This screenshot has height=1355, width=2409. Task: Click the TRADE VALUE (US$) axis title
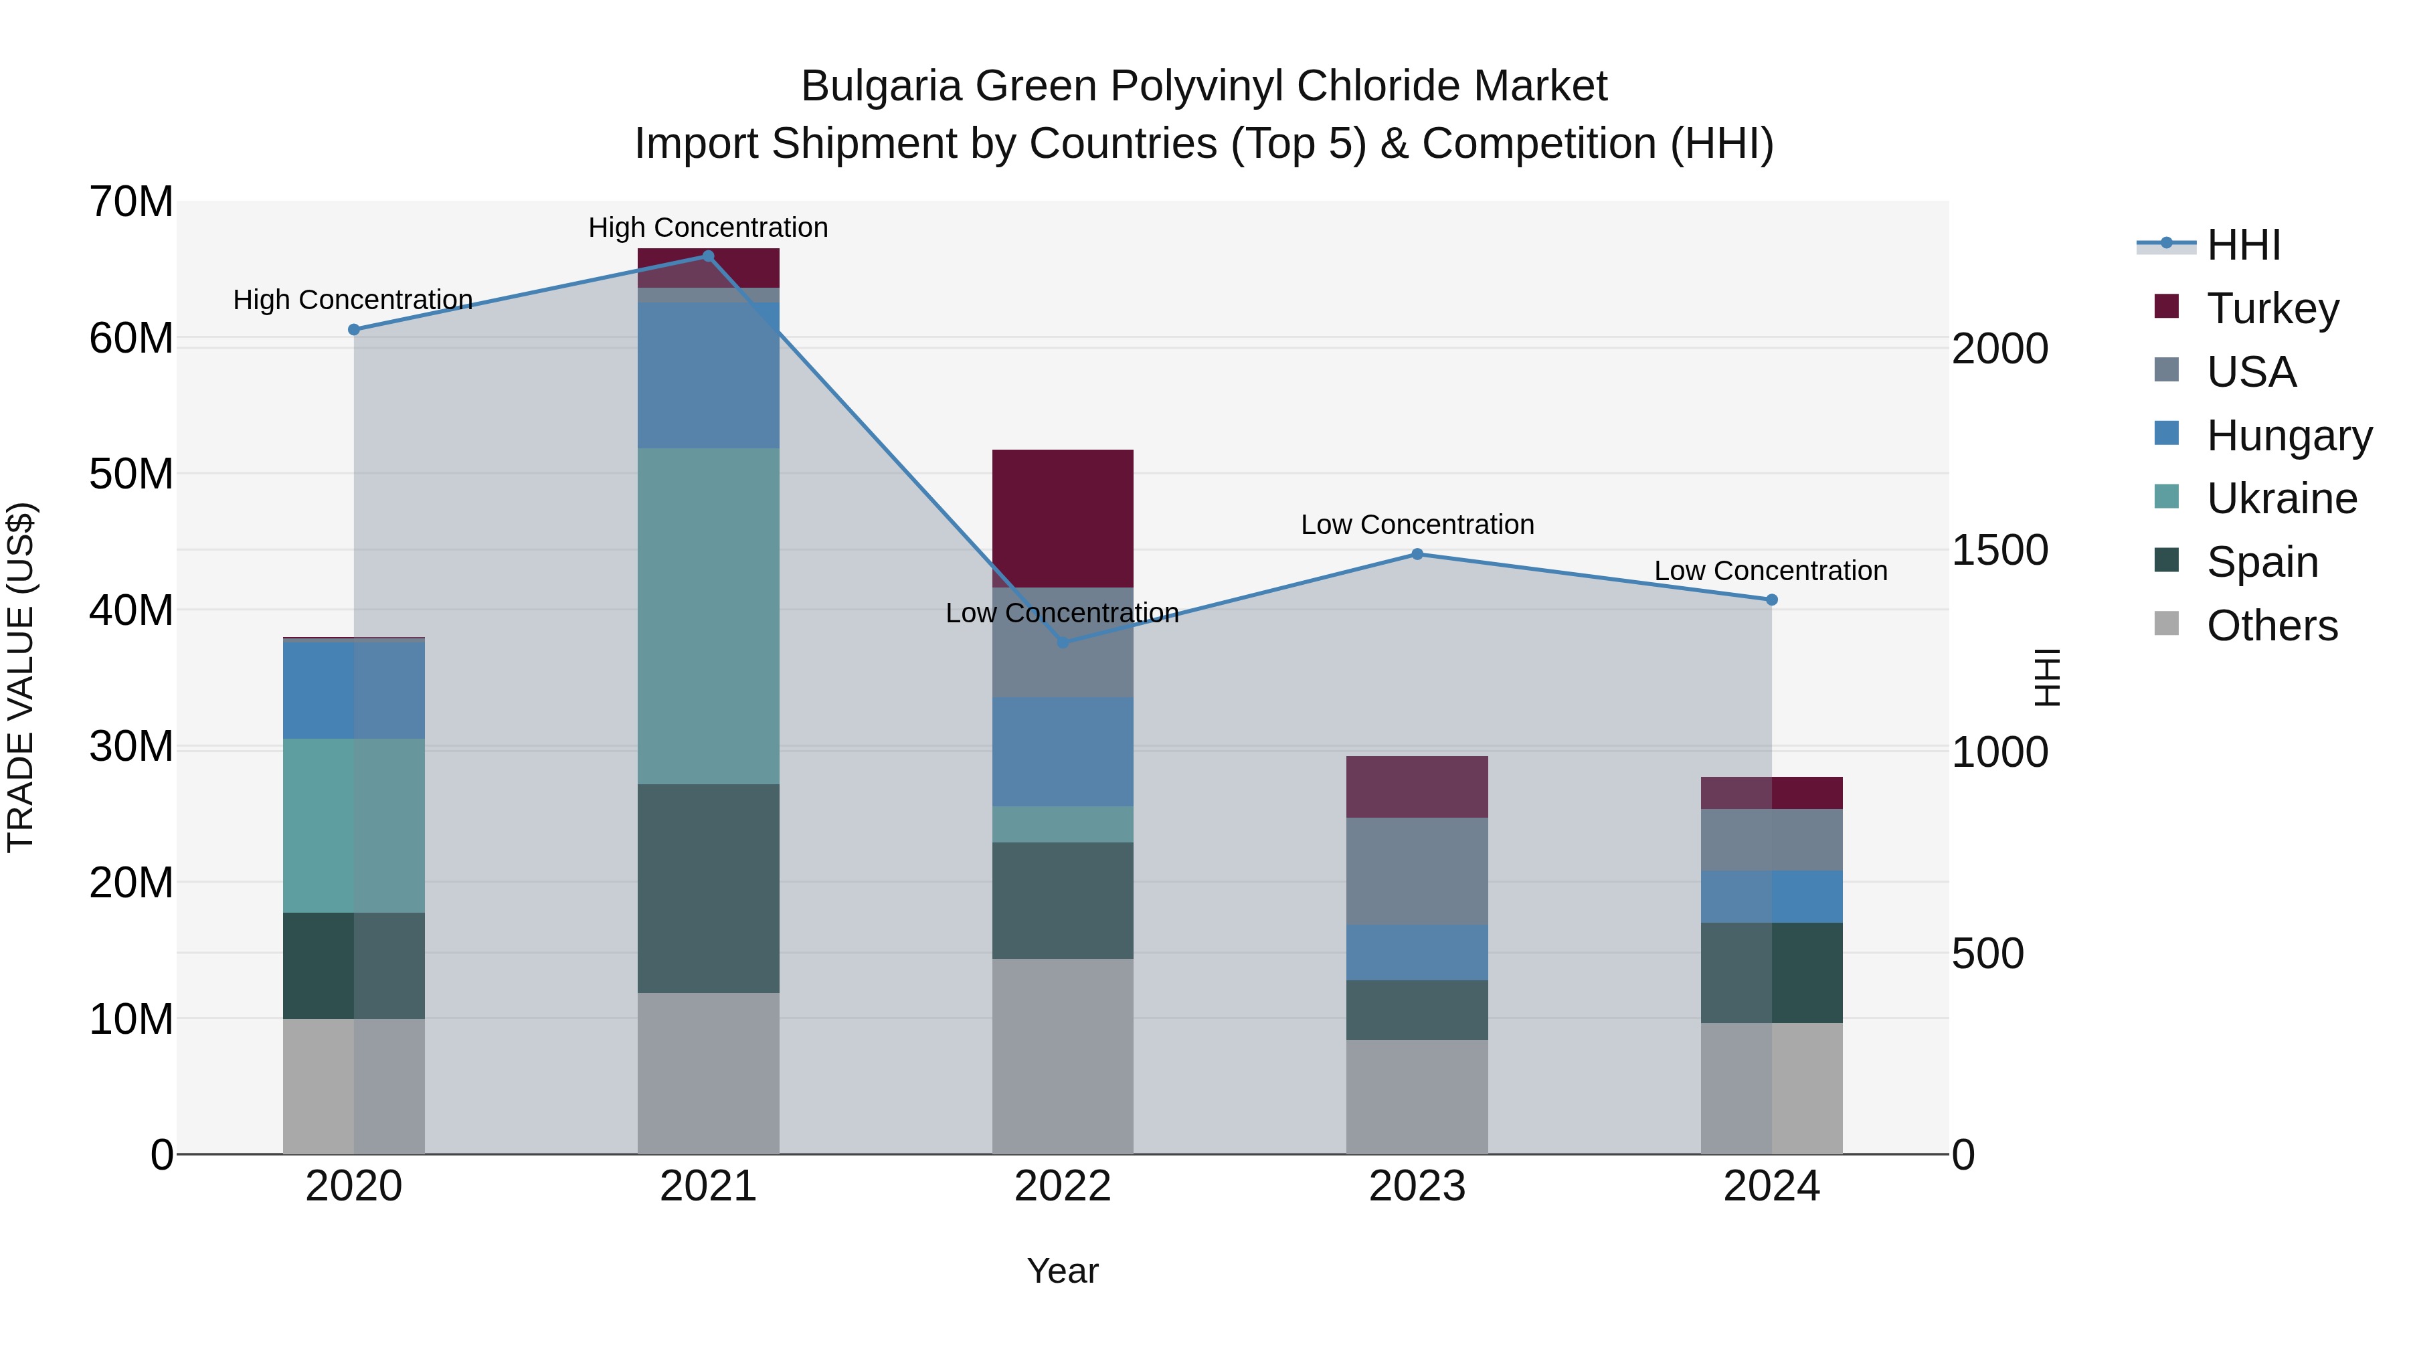coord(21,677)
